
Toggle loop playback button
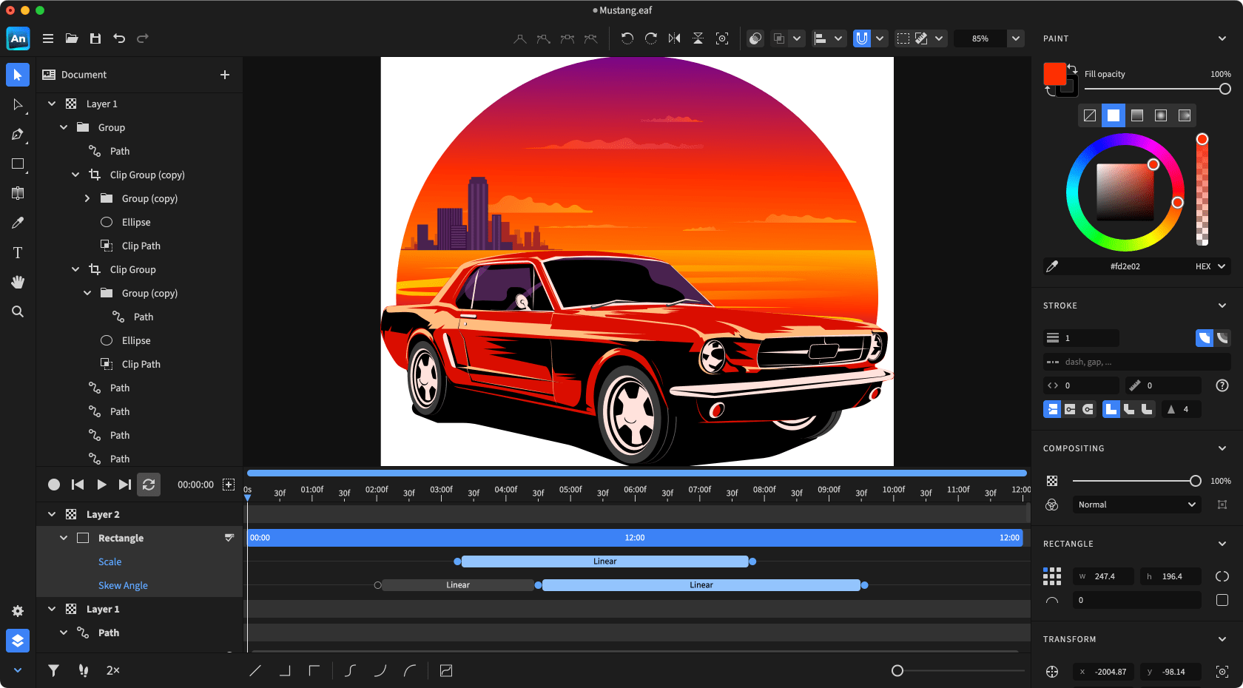[x=149, y=485]
